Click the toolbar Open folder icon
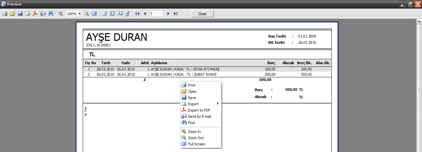 point(13,14)
